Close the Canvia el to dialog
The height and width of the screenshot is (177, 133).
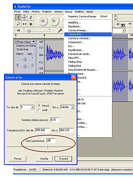click(74, 77)
